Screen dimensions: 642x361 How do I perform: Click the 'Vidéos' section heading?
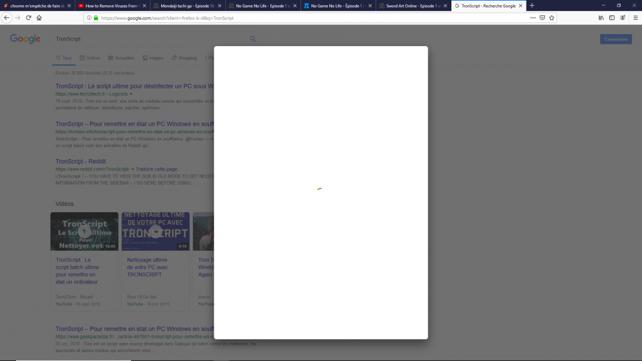pos(65,204)
